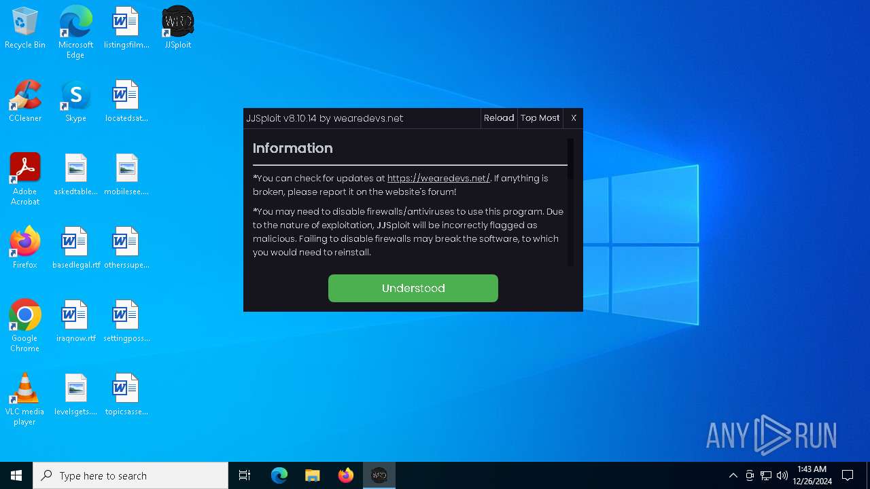Click the Information dialog scrollbar
This screenshot has width=870, height=489.
point(570,202)
